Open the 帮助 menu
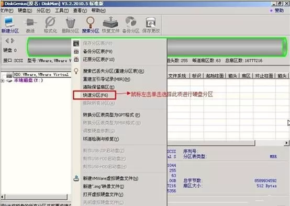 [98, 10]
